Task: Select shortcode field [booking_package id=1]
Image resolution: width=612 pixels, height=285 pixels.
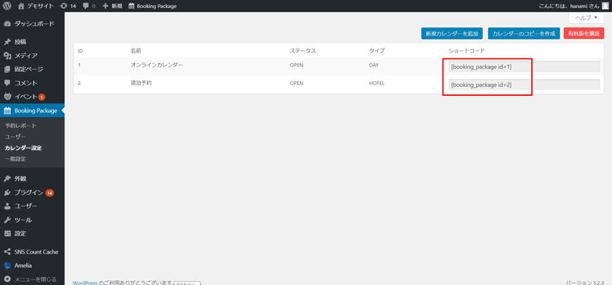Action: click(524, 67)
